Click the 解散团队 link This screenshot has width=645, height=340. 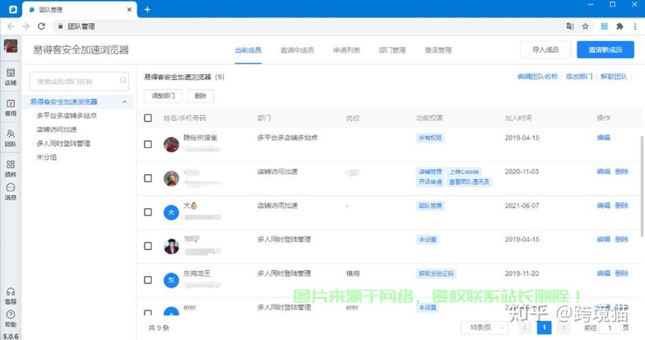pos(614,76)
